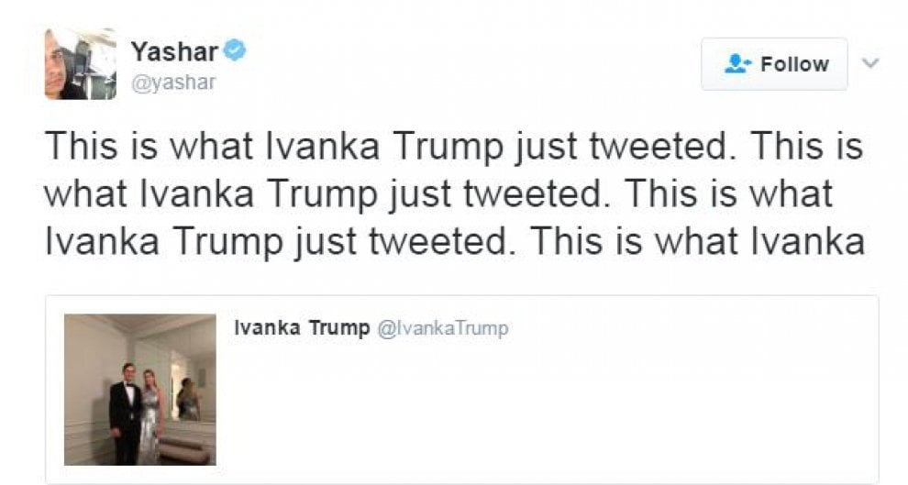Screen dimensions: 908x485
Task: Click the follow person icon
Action: 737,63
